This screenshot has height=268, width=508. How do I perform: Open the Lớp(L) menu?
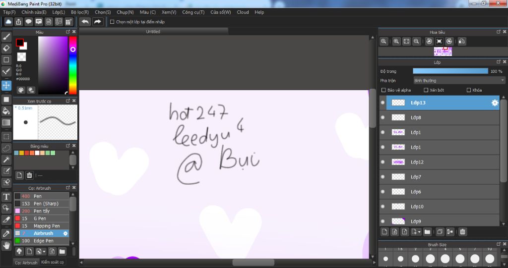click(x=59, y=12)
